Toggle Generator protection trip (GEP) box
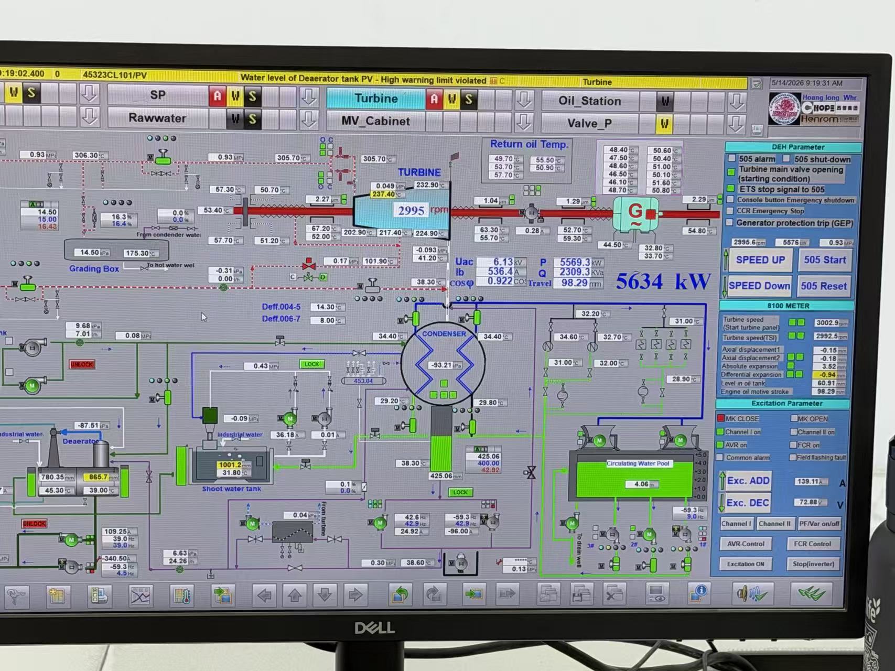Viewport: 895px width, 671px height. tap(729, 223)
